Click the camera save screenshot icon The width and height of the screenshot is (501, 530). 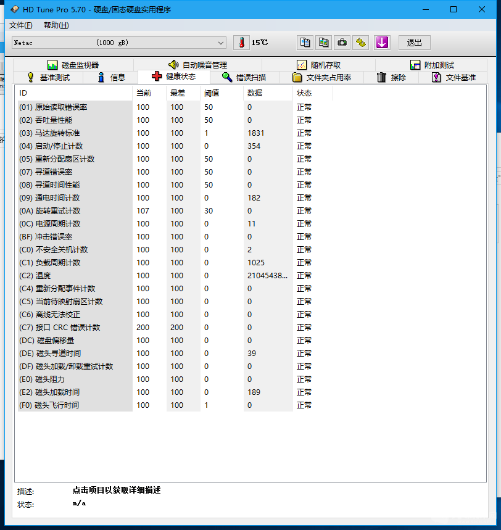coord(342,43)
